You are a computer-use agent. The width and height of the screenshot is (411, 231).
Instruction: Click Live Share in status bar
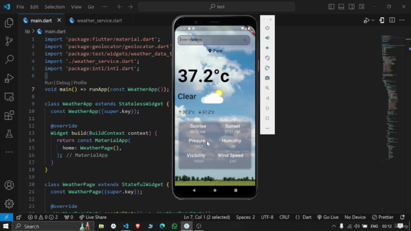pos(93,217)
